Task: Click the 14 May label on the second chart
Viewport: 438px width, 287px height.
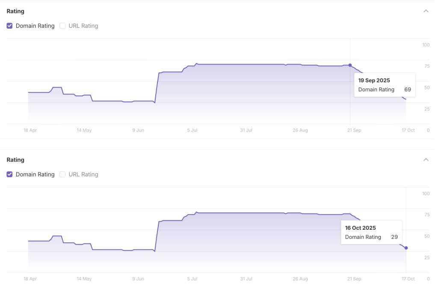Action: (x=84, y=279)
